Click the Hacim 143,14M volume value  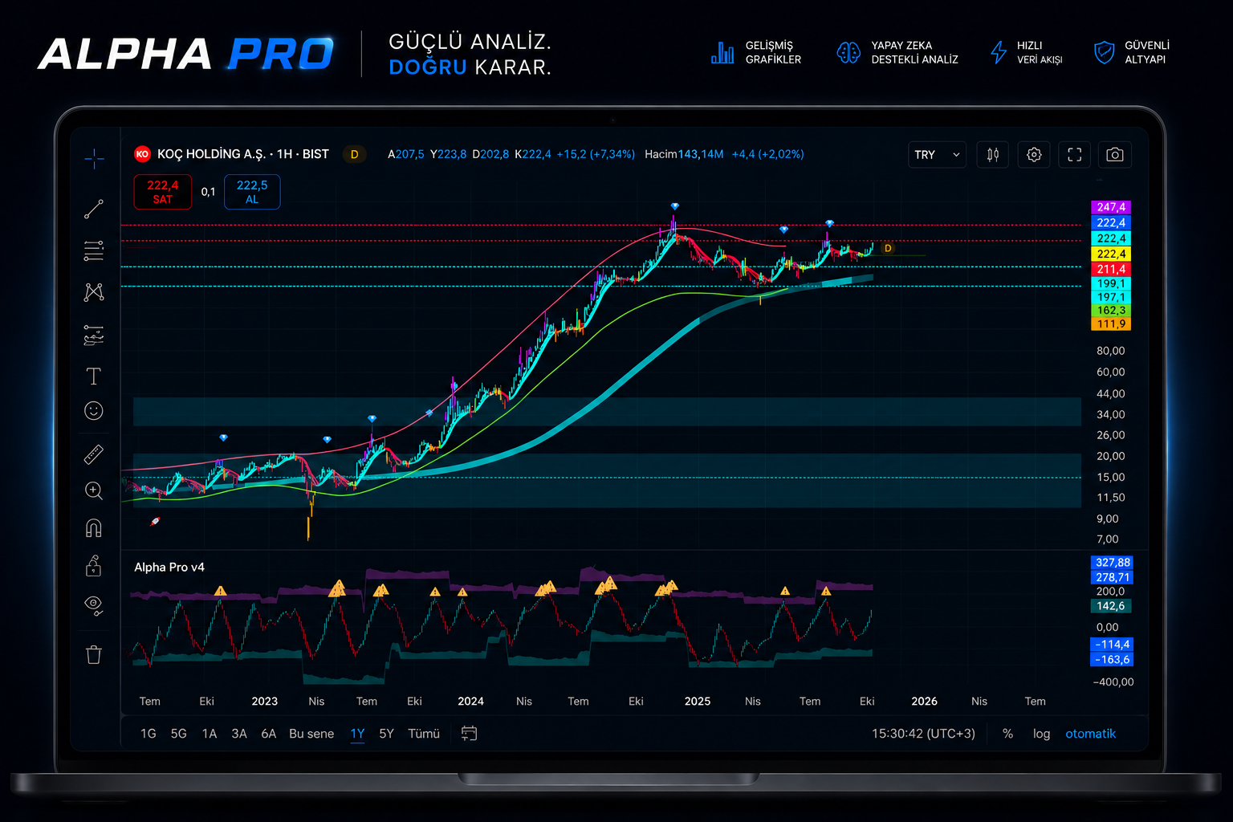[x=684, y=154]
